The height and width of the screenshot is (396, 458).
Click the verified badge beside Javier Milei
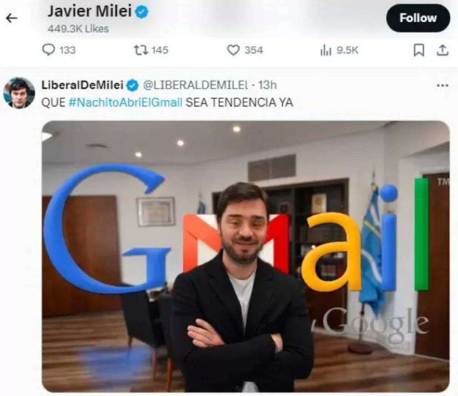click(x=141, y=12)
